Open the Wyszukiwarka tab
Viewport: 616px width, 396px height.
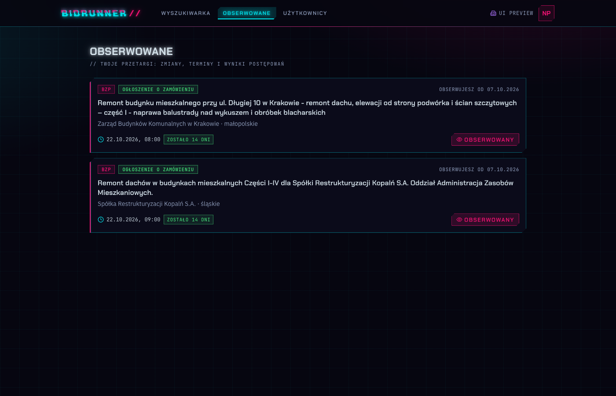click(x=186, y=13)
